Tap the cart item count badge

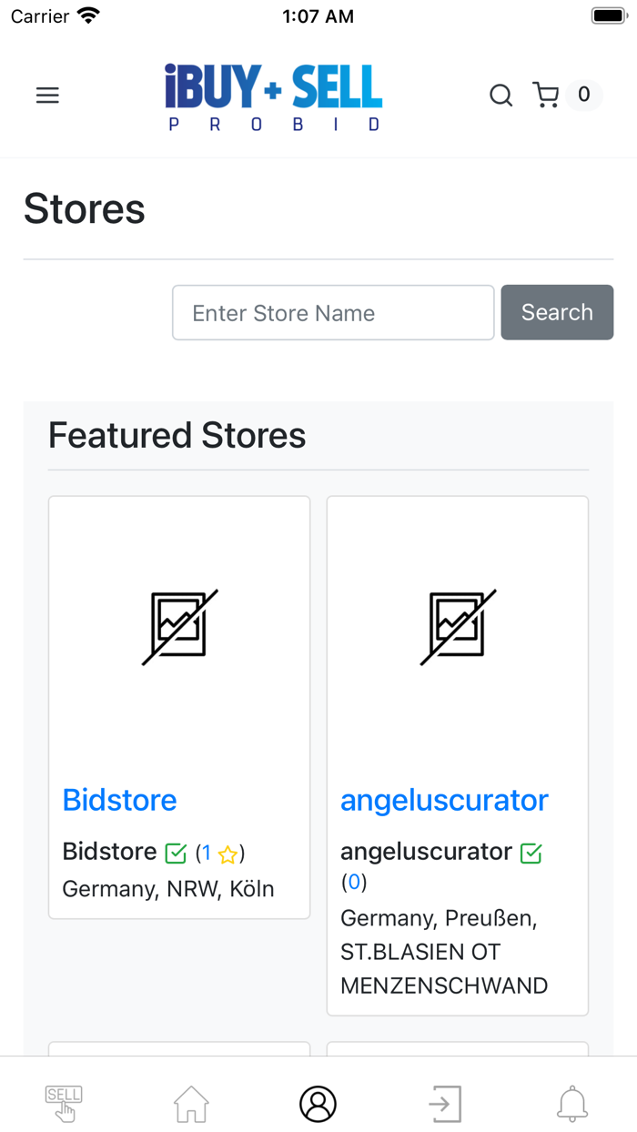coord(584,95)
